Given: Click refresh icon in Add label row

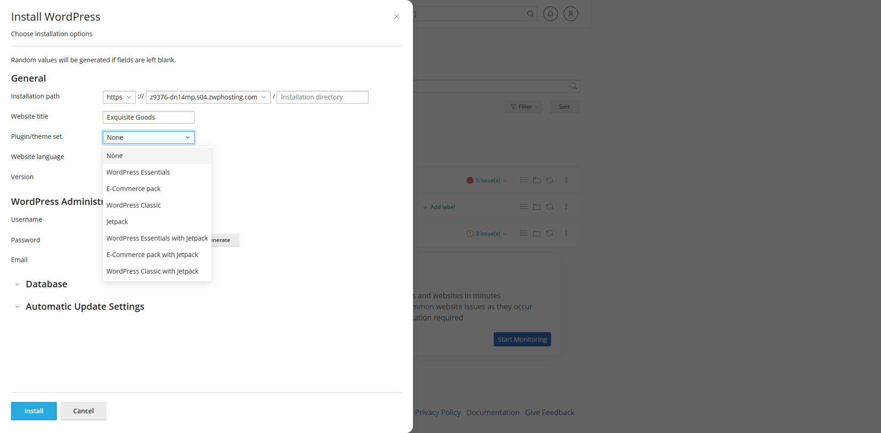Looking at the screenshot, I should click(550, 207).
